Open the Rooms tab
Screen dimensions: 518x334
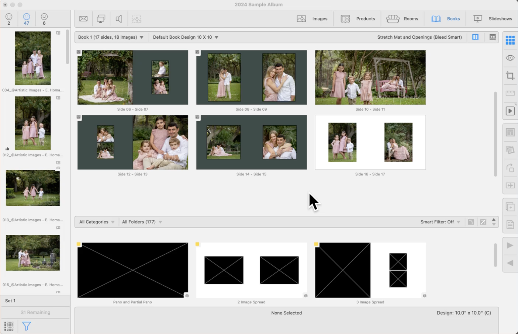click(403, 19)
